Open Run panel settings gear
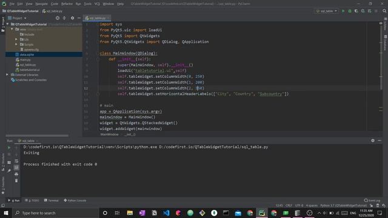 pos(373,140)
